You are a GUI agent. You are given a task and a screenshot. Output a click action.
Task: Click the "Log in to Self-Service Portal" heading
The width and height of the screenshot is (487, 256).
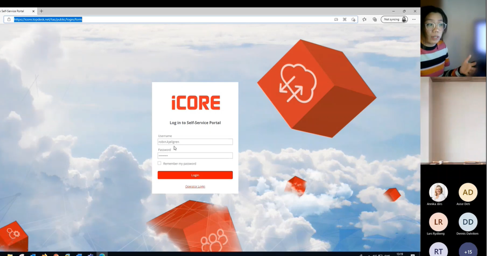[x=195, y=123]
